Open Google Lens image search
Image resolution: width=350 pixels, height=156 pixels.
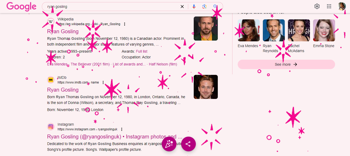[204, 6]
